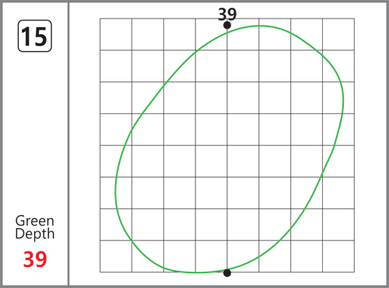
Task: Click the word Green in the side panel
Action: (35, 221)
